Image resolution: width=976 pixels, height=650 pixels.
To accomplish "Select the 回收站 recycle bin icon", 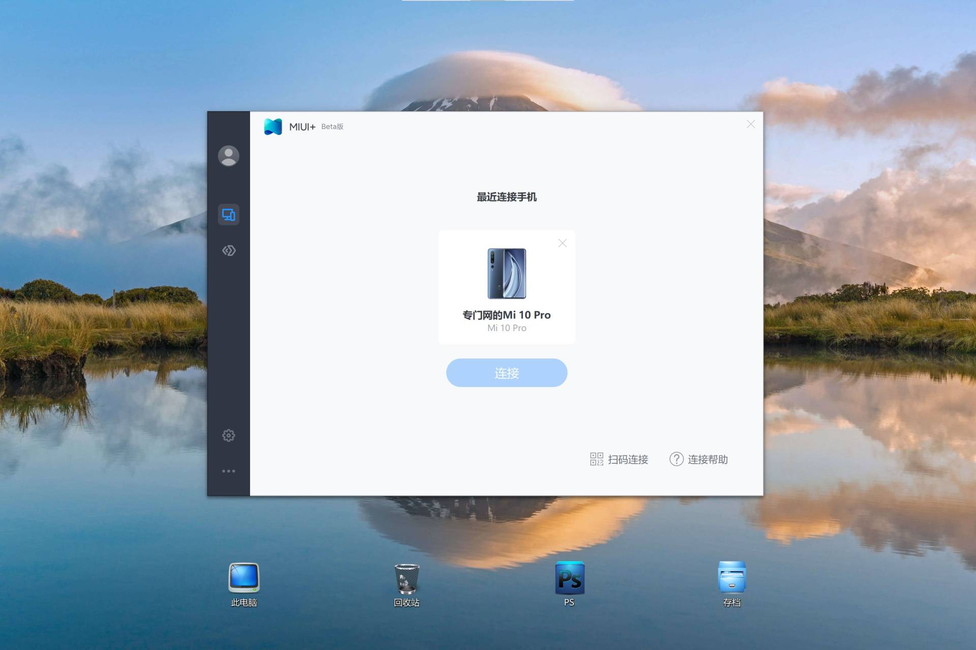I will (x=407, y=579).
